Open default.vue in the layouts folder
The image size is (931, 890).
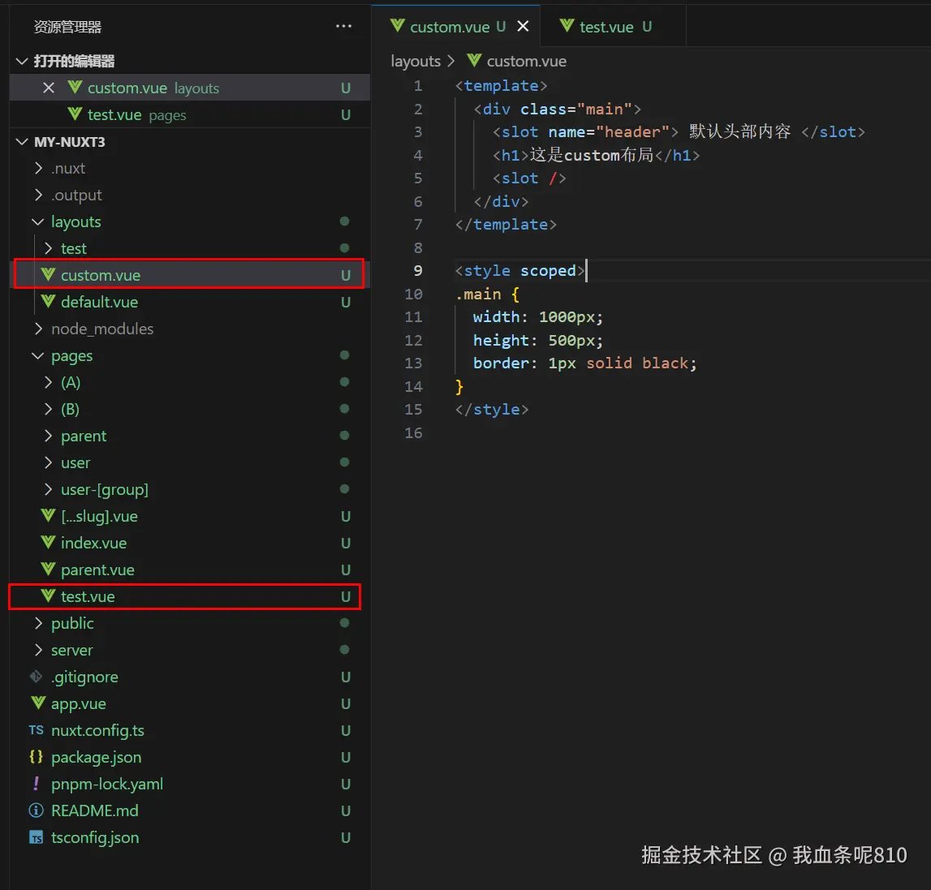99,302
